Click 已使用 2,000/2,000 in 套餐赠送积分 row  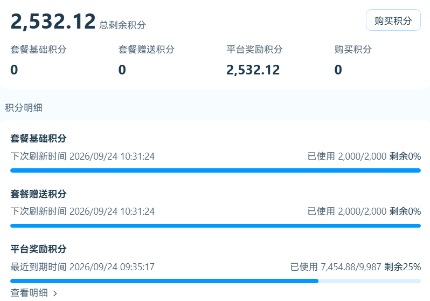click(347, 211)
